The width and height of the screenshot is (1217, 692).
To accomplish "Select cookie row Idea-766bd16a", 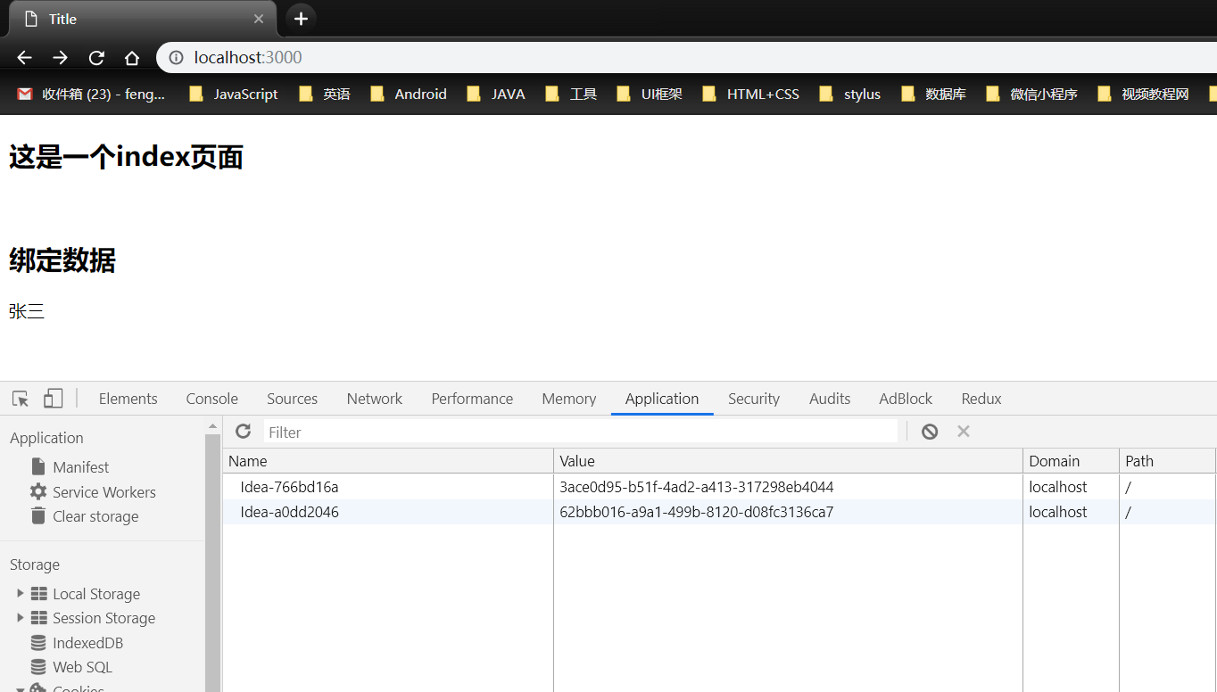I will (x=719, y=487).
